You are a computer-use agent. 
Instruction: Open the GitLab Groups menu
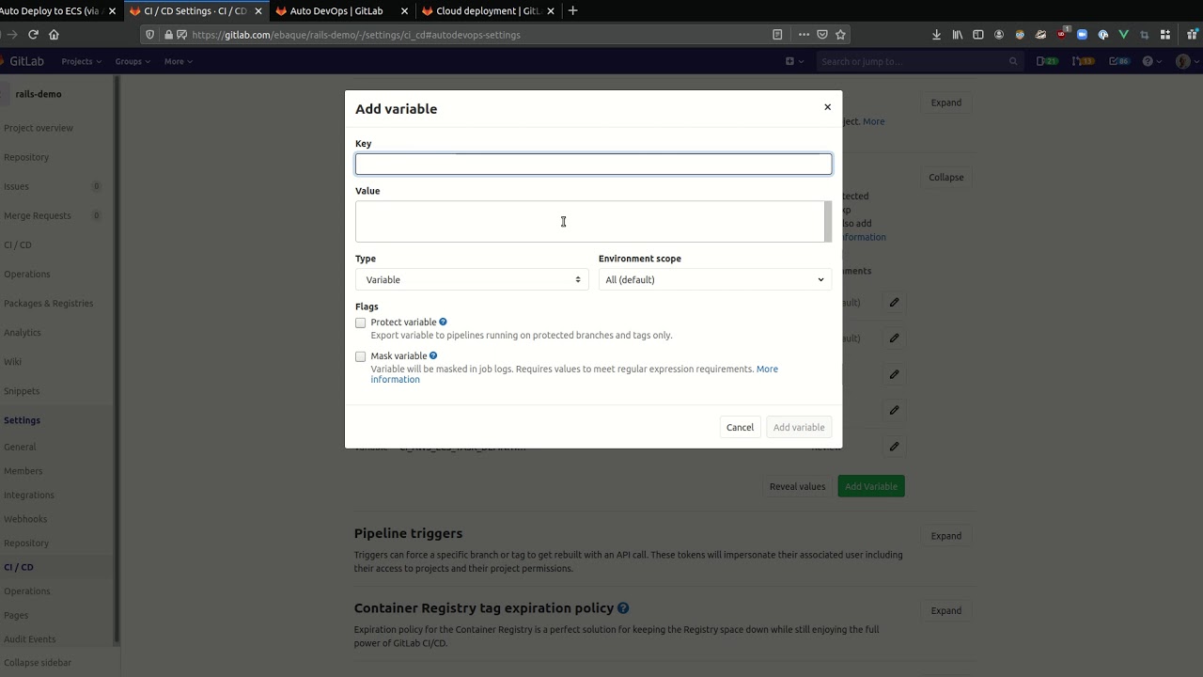click(x=133, y=61)
